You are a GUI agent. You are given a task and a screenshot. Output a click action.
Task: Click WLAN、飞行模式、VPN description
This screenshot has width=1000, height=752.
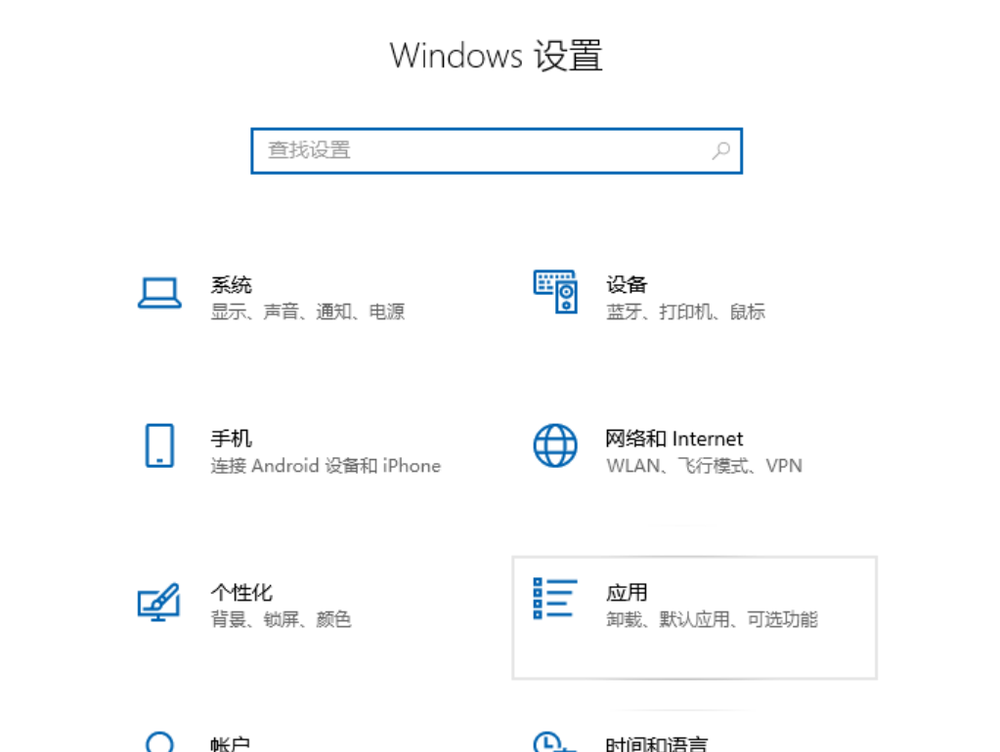704,466
